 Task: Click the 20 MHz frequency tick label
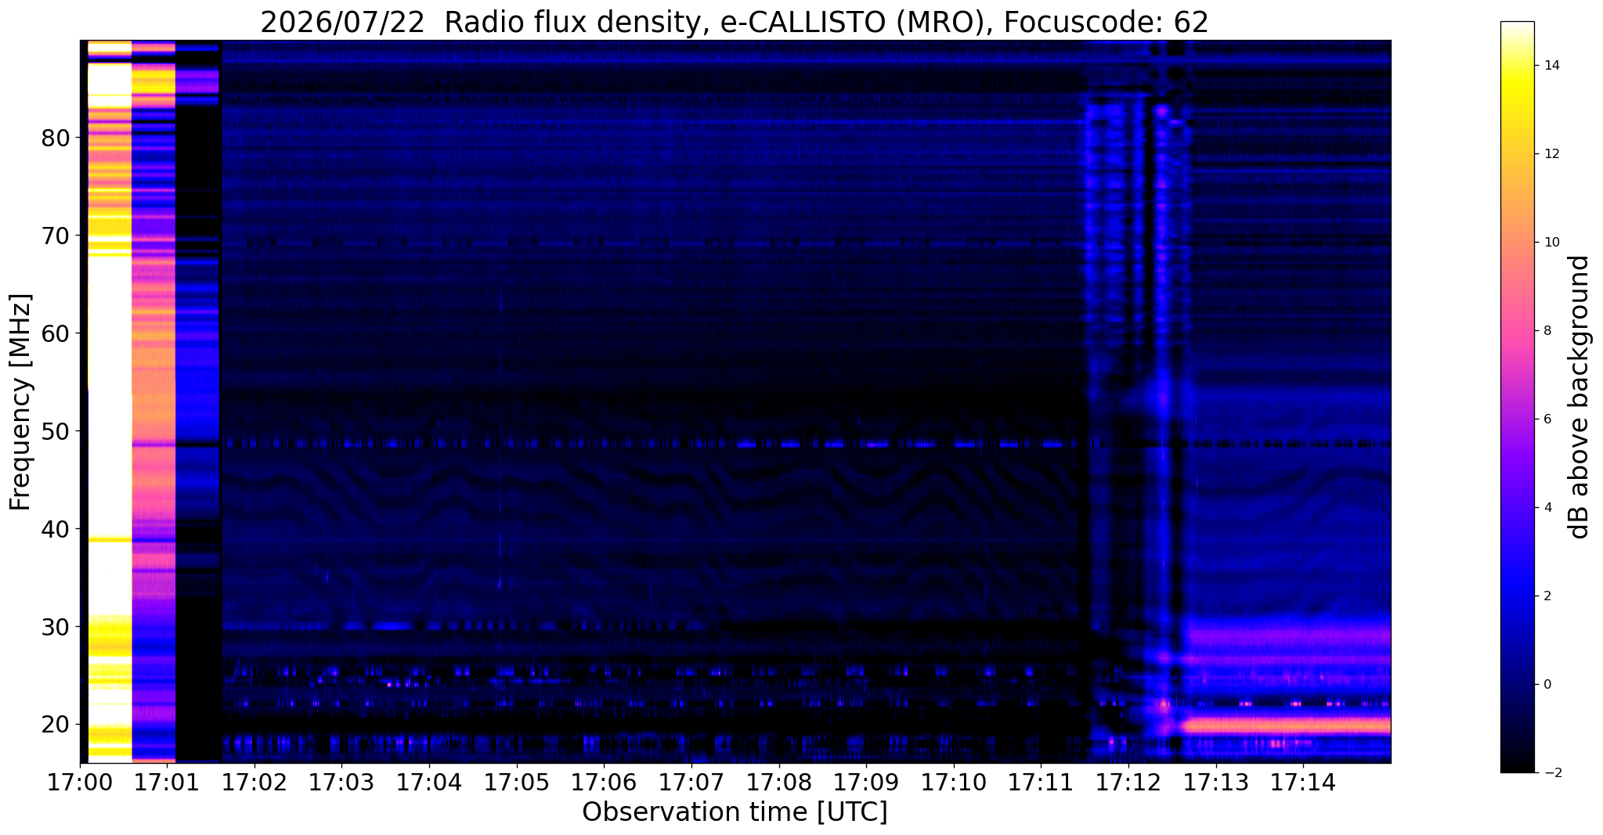[55, 724]
